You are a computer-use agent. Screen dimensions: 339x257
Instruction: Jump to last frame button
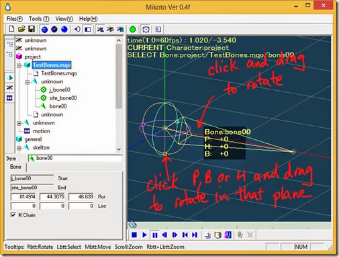[195, 235]
